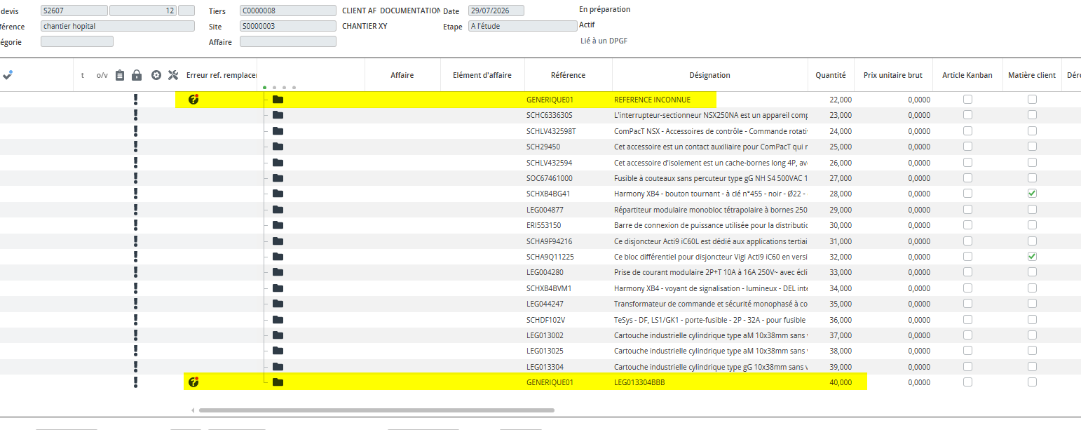Click the question-mark error icon on REFERENCE INCONNUE row
This screenshot has width=1081, height=430.
coord(194,99)
